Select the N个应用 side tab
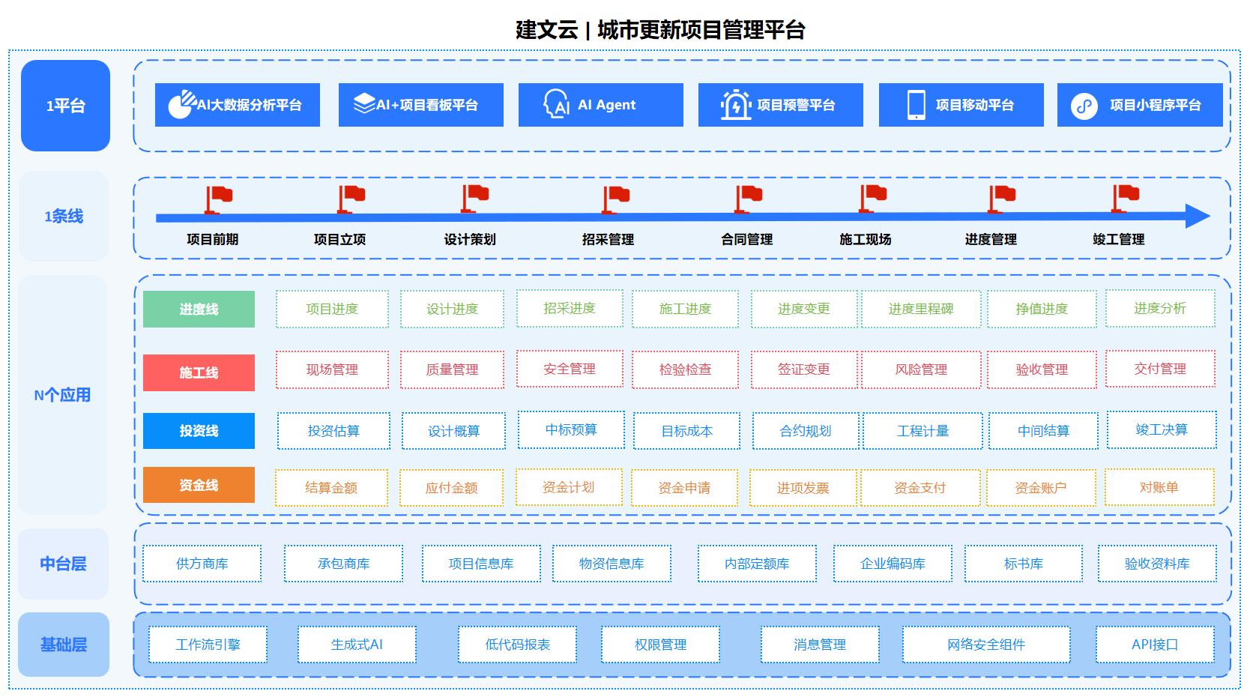The image size is (1244, 697). [x=63, y=395]
